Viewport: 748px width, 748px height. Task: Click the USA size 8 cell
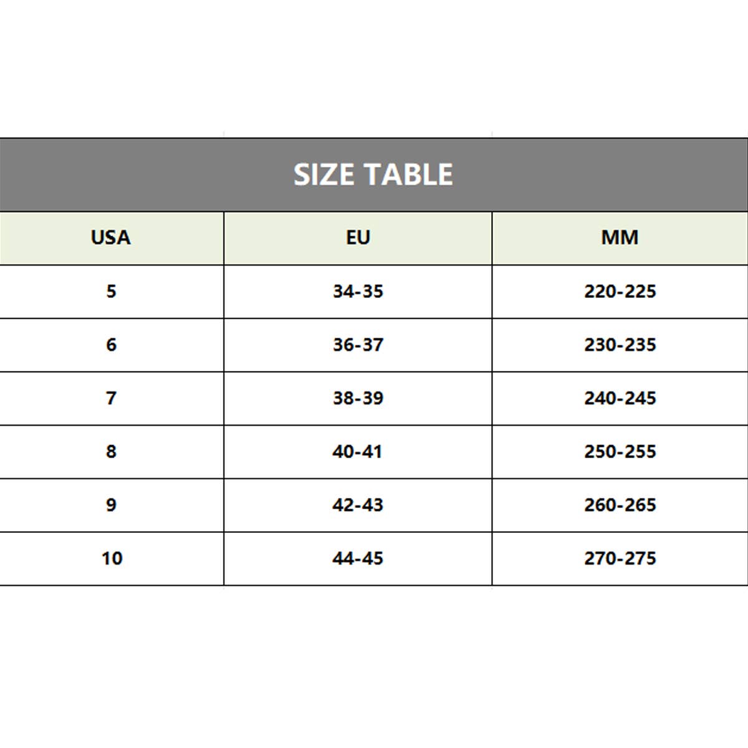[x=111, y=451]
